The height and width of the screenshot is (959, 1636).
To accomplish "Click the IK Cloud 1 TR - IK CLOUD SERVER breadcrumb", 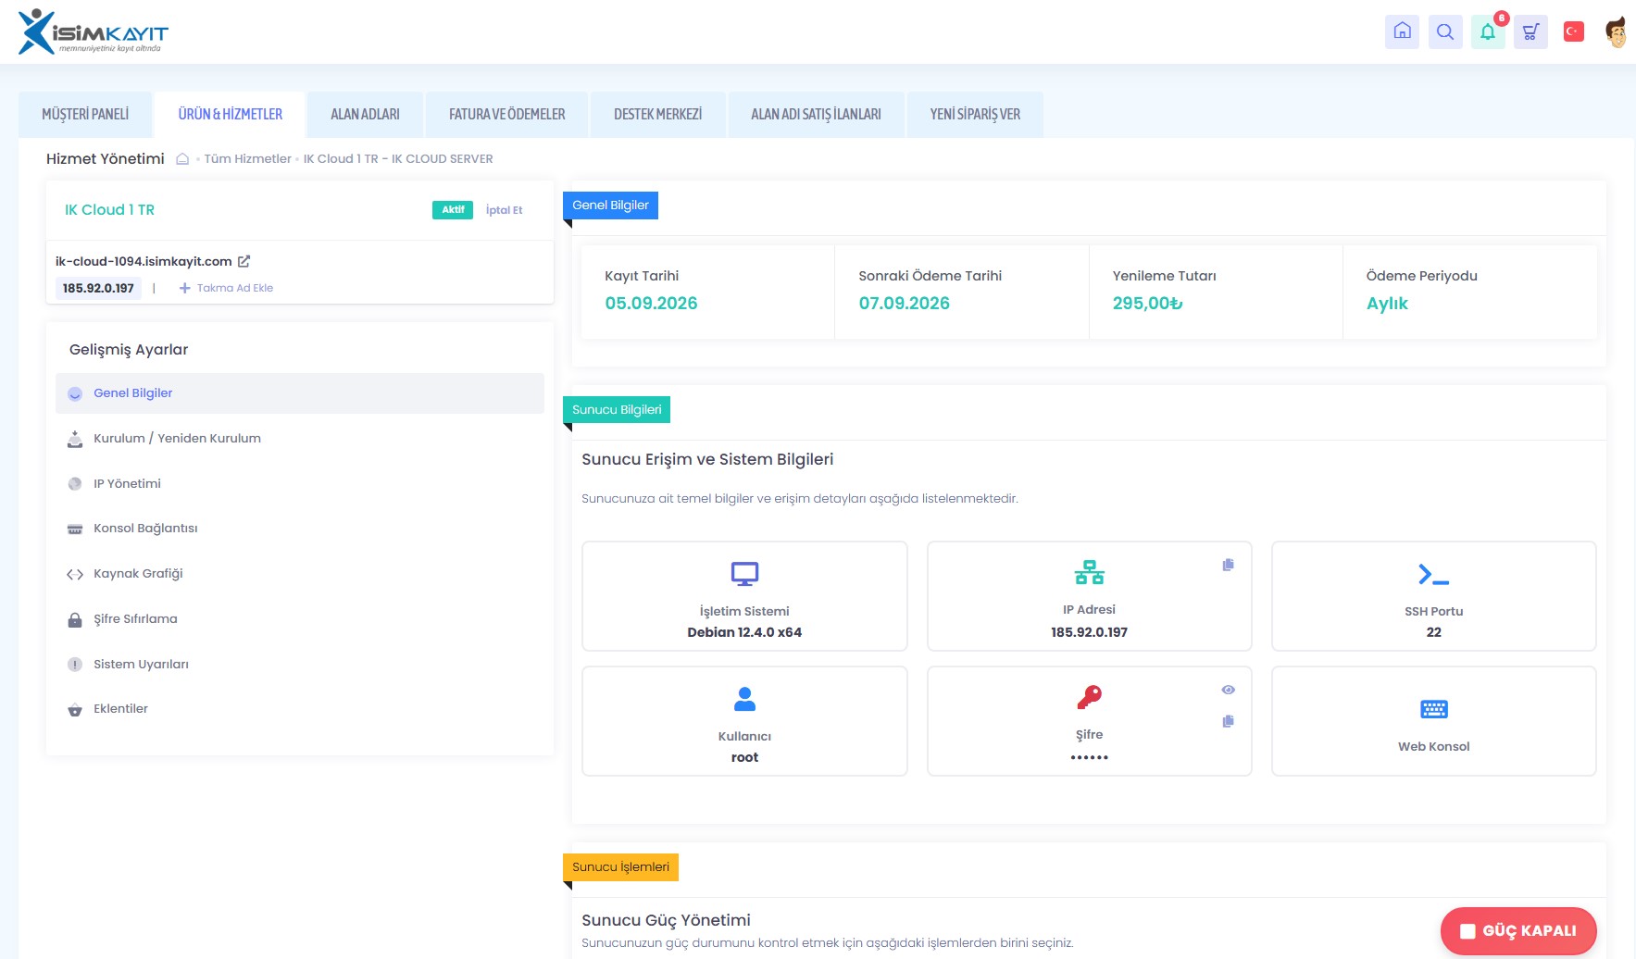I will (x=398, y=158).
